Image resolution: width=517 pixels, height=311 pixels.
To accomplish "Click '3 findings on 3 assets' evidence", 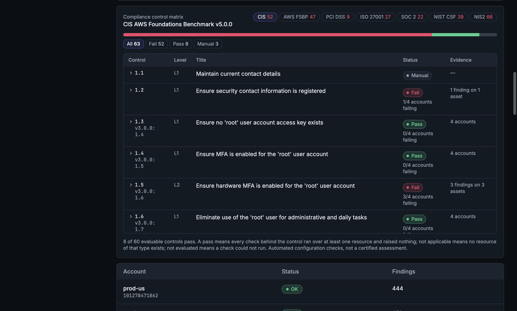I will click(x=467, y=188).
